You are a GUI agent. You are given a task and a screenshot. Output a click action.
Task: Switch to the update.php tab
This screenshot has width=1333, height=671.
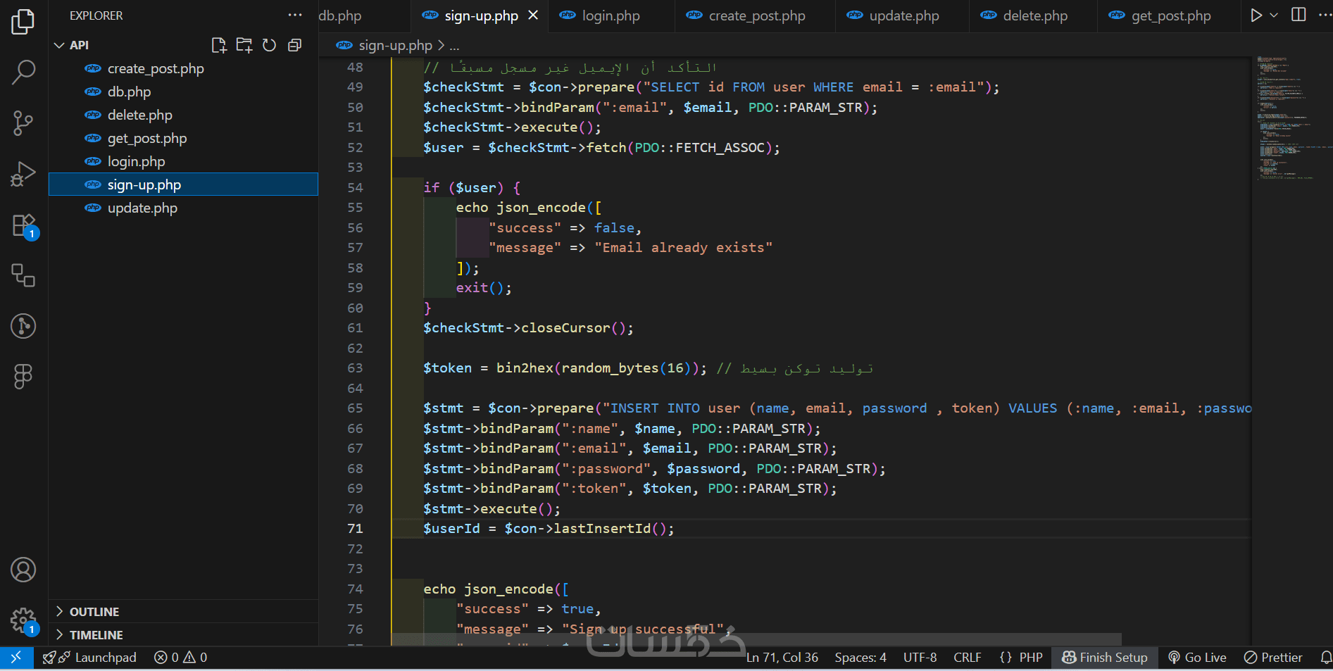(903, 15)
